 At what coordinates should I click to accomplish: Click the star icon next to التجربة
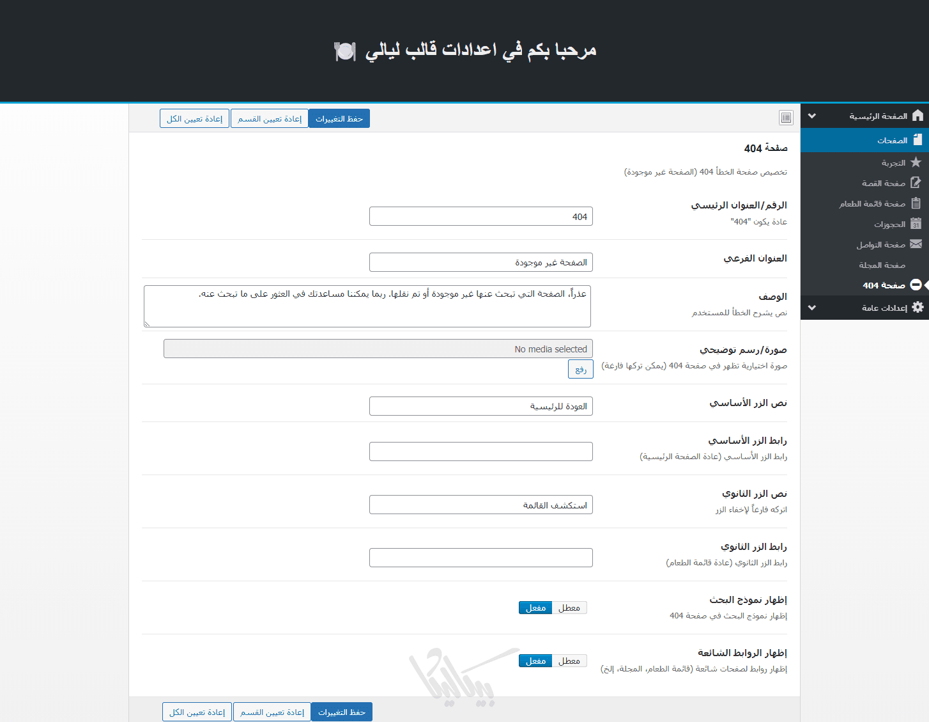916,162
